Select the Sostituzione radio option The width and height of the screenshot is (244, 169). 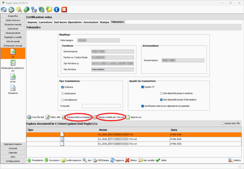63,94
